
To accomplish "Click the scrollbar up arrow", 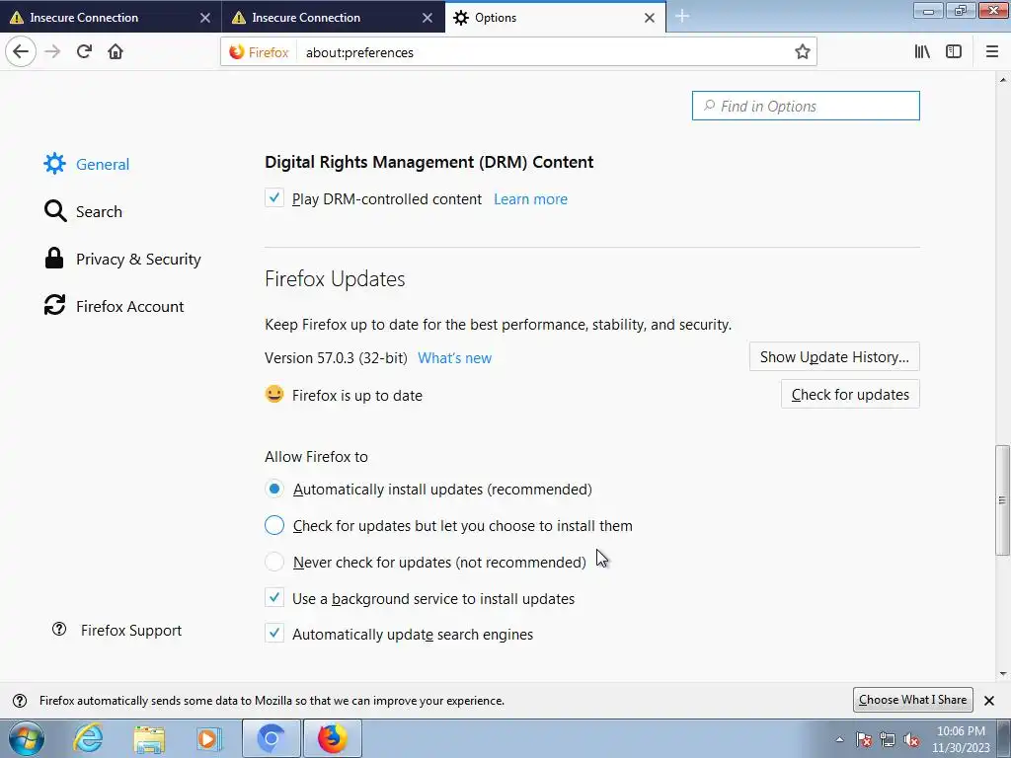I will 1002,80.
